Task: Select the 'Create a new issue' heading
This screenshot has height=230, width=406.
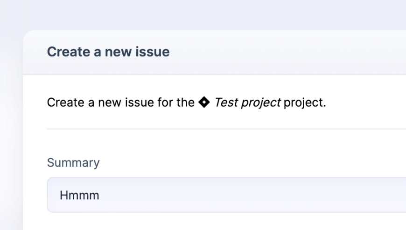Action: click(x=108, y=51)
